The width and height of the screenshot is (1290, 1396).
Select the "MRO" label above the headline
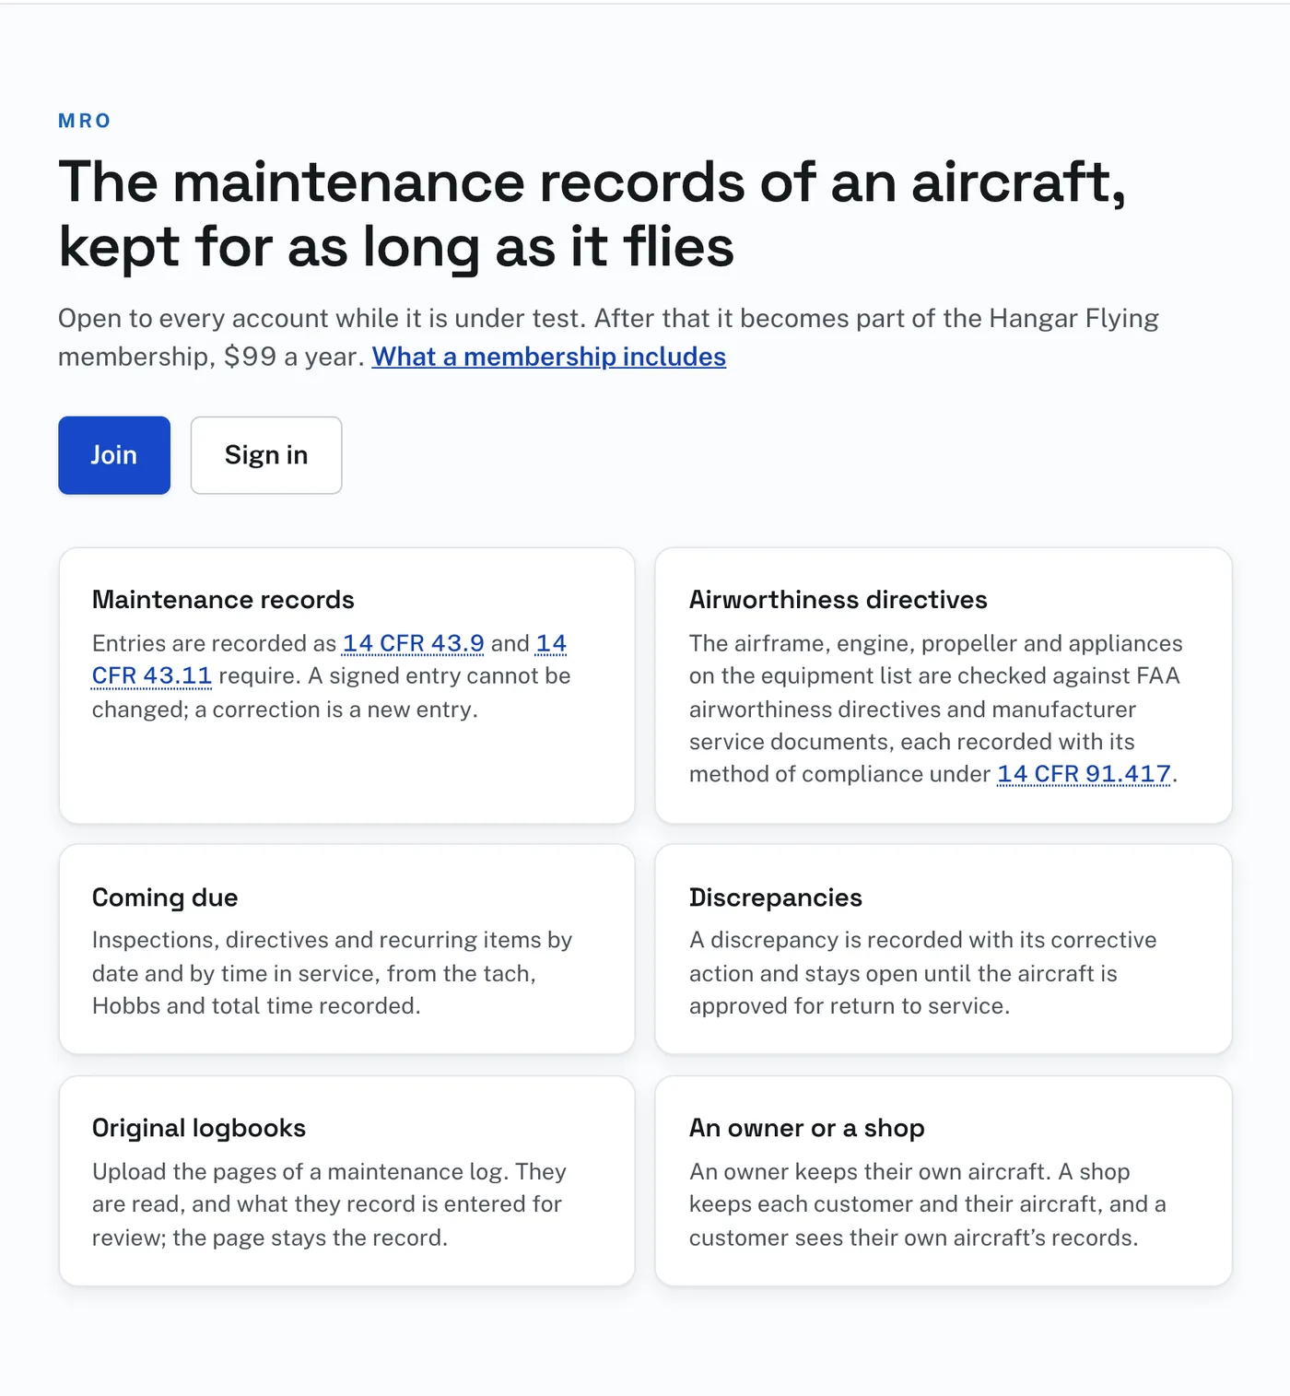tap(85, 121)
